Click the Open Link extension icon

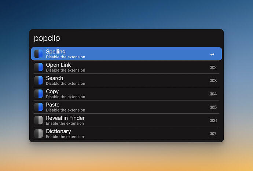(38, 67)
